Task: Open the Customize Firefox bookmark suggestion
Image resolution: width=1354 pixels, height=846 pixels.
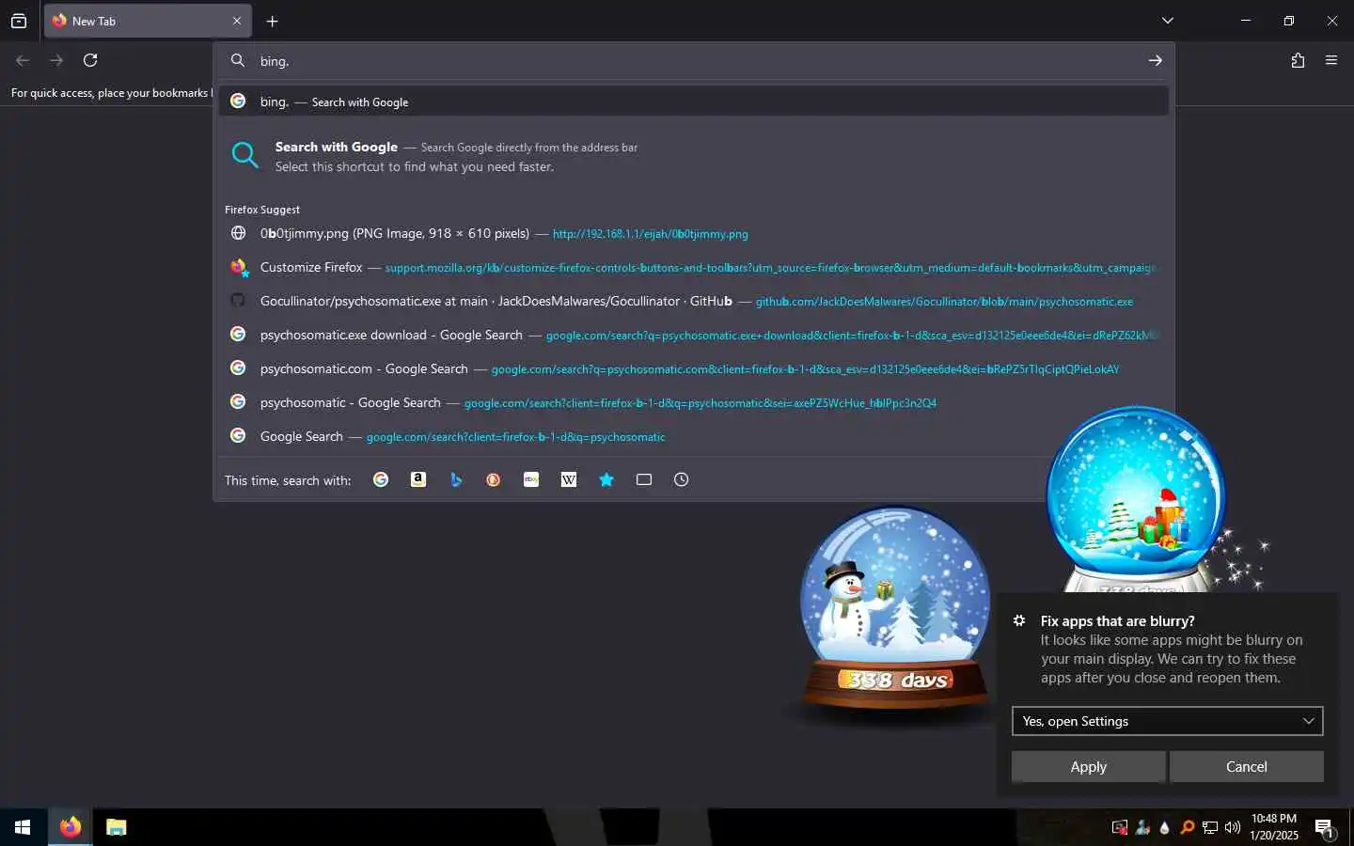Action: 694,267
